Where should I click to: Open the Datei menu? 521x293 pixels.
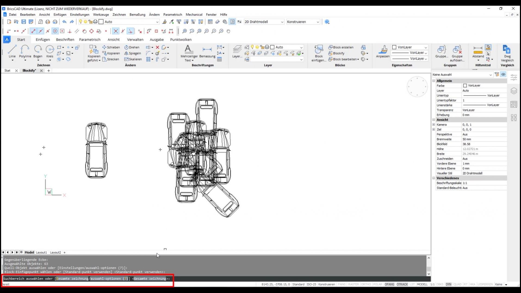click(x=13, y=14)
